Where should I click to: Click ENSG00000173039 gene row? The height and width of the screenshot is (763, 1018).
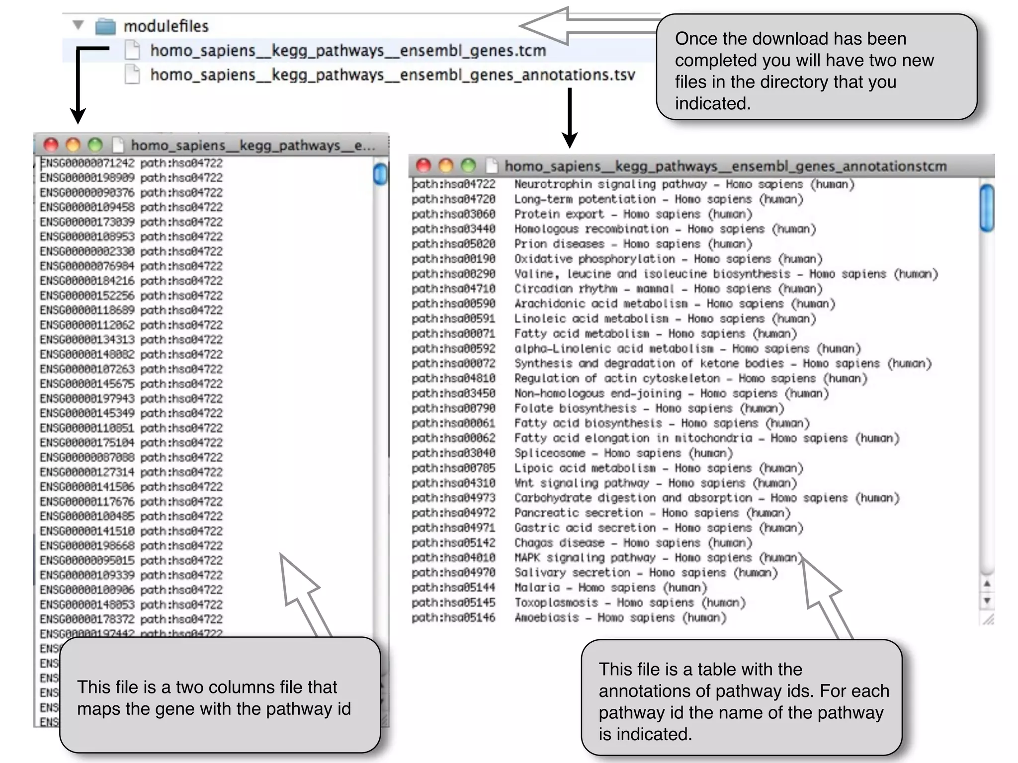coord(131,222)
